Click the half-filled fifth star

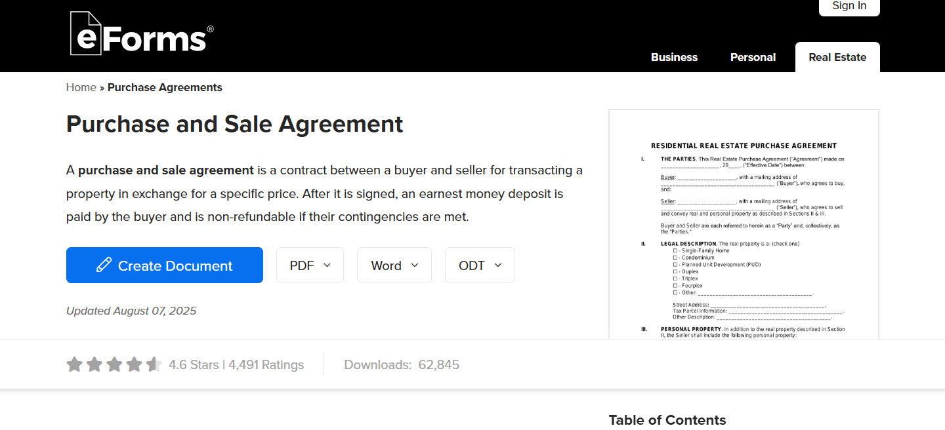coord(154,364)
